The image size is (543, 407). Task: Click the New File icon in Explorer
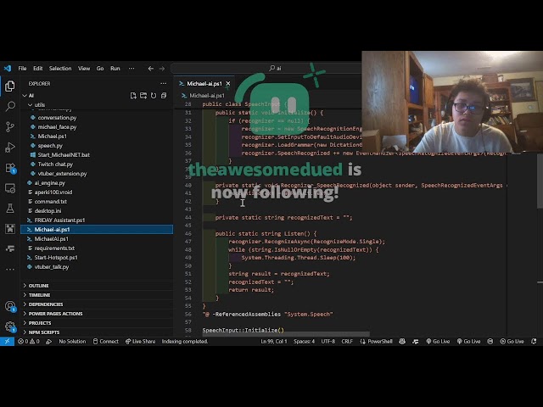click(133, 96)
